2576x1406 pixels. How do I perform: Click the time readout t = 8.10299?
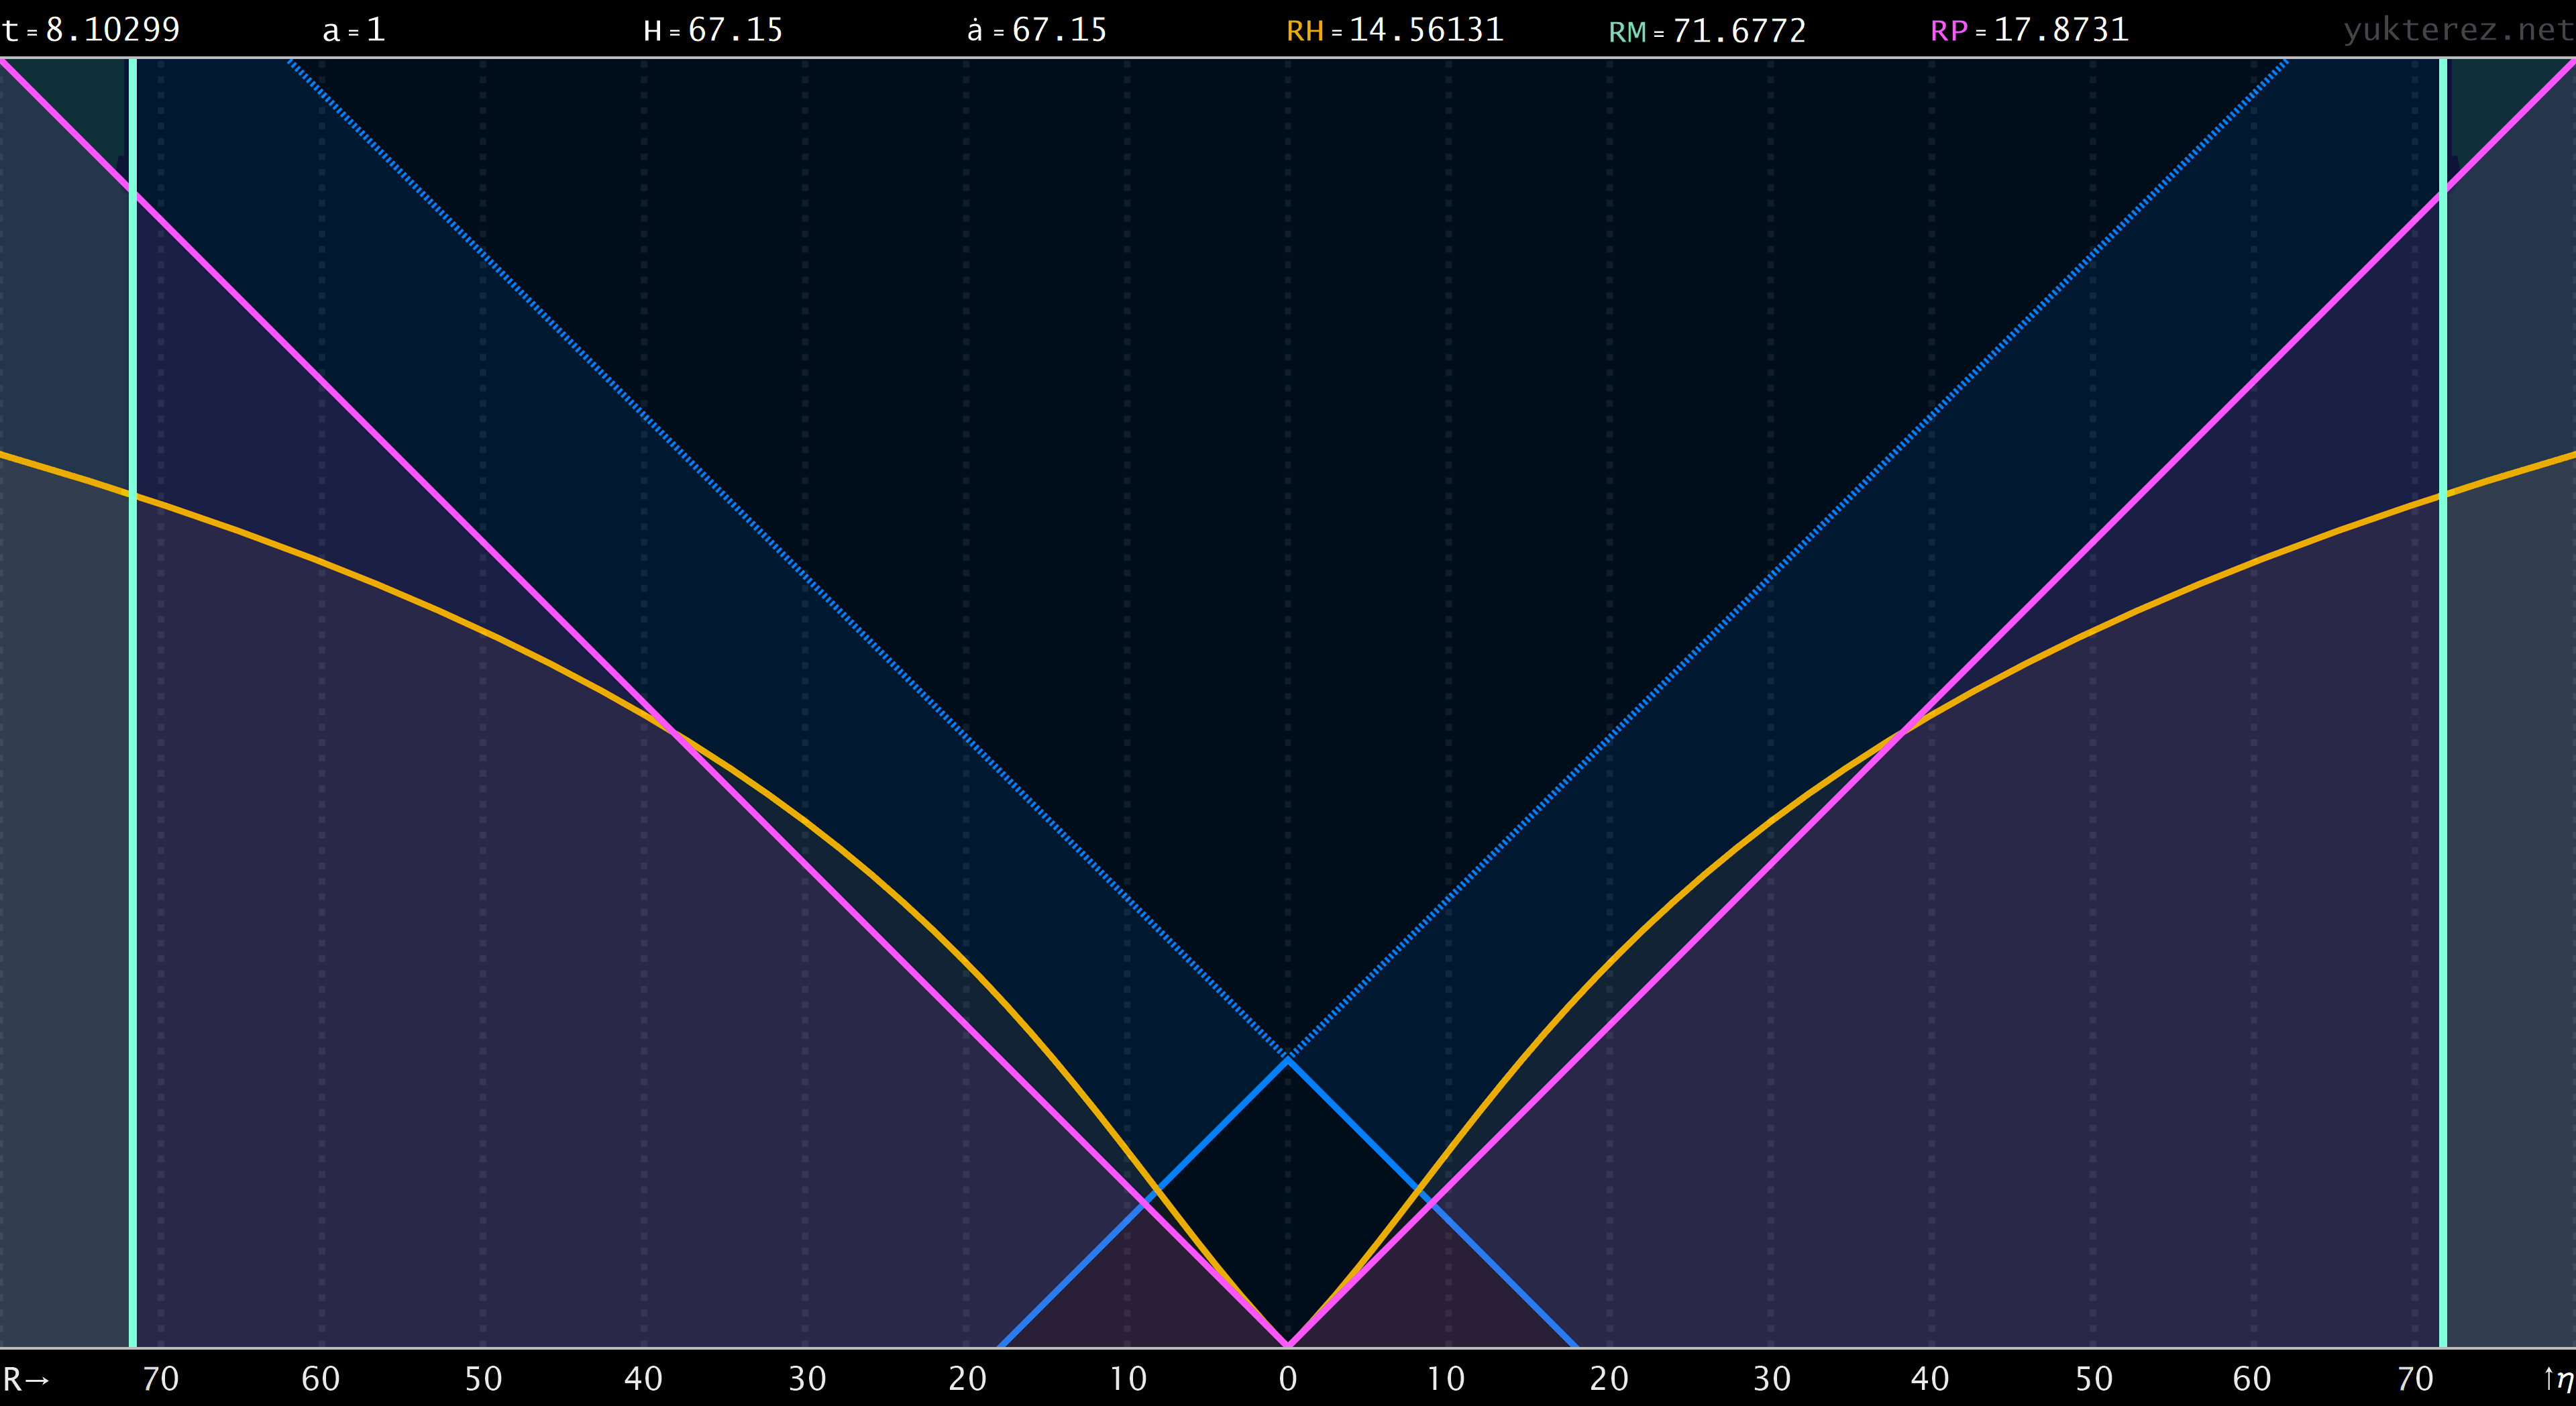(x=91, y=30)
